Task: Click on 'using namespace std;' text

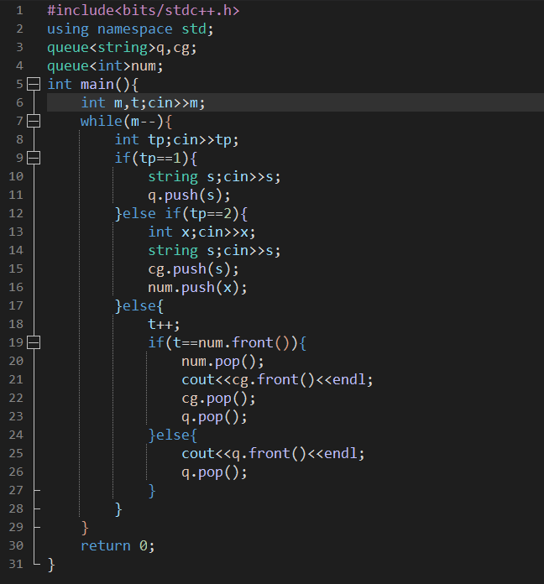Action: [x=130, y=29]
